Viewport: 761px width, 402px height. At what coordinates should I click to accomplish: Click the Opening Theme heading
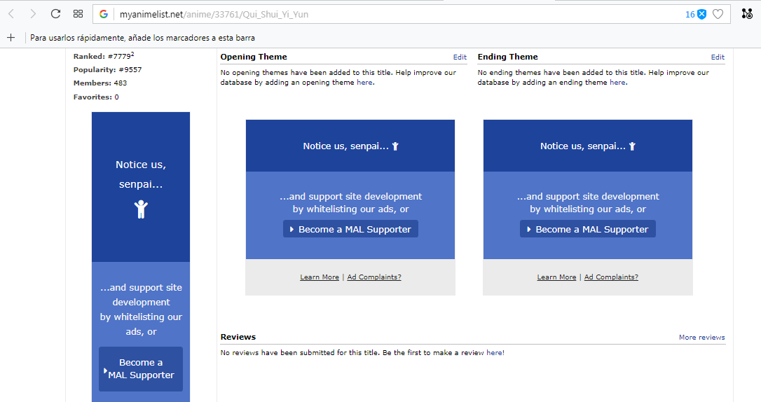point(254,57)
